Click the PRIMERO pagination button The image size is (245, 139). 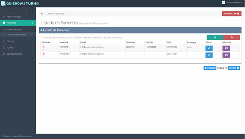point(210,68)
